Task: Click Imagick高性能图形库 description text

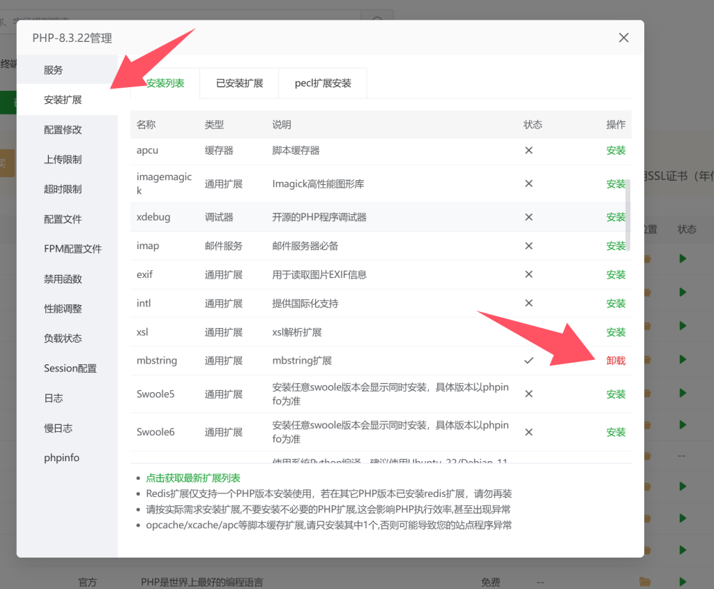Action: (318, 184)
